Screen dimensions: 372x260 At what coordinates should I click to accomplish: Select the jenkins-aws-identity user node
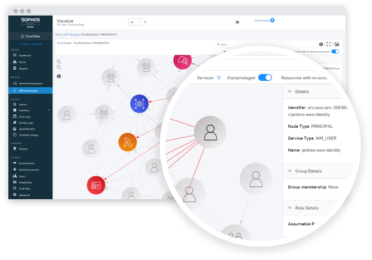click(210, 132)
